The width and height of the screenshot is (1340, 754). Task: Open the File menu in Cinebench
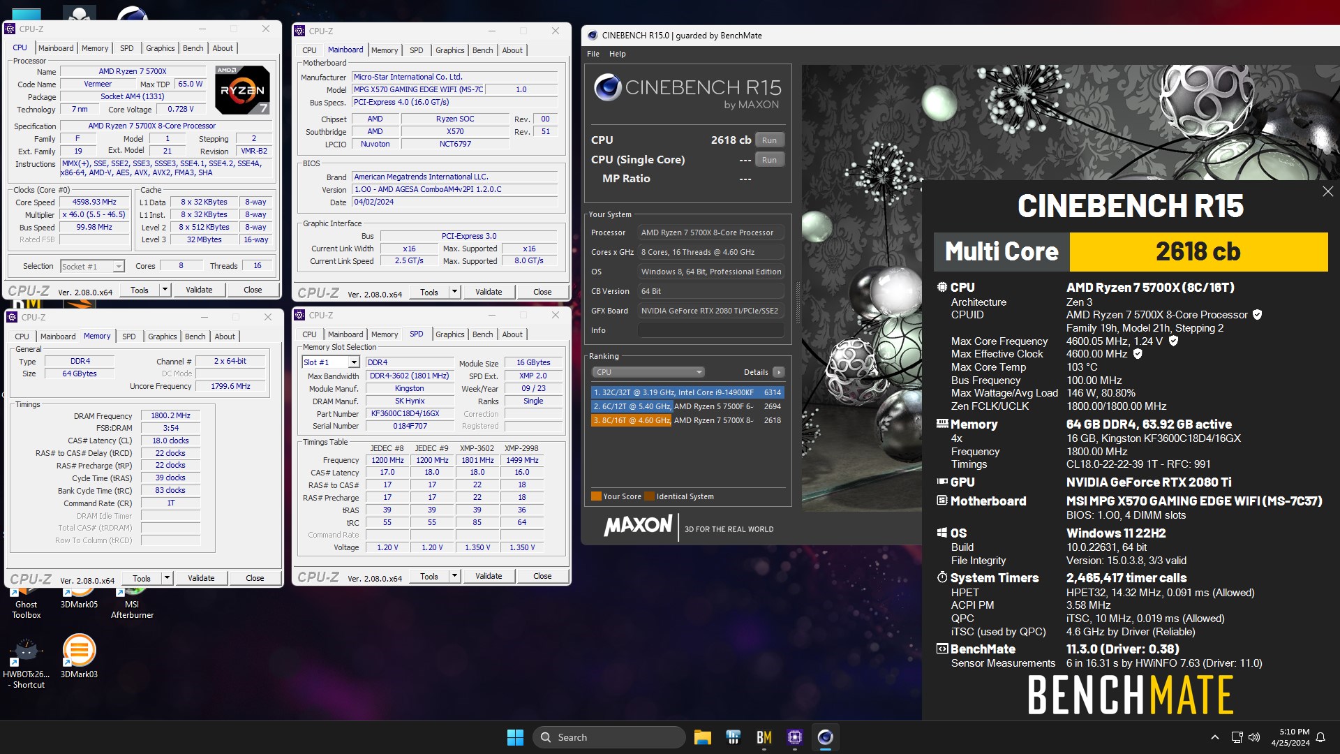pos(593,54)
